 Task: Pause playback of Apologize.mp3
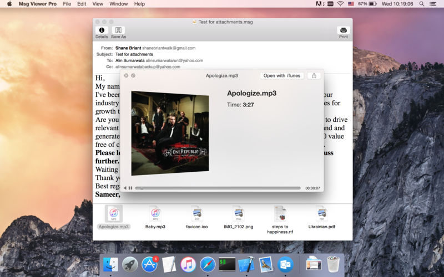pyautogui.click(x=130, y=188)
